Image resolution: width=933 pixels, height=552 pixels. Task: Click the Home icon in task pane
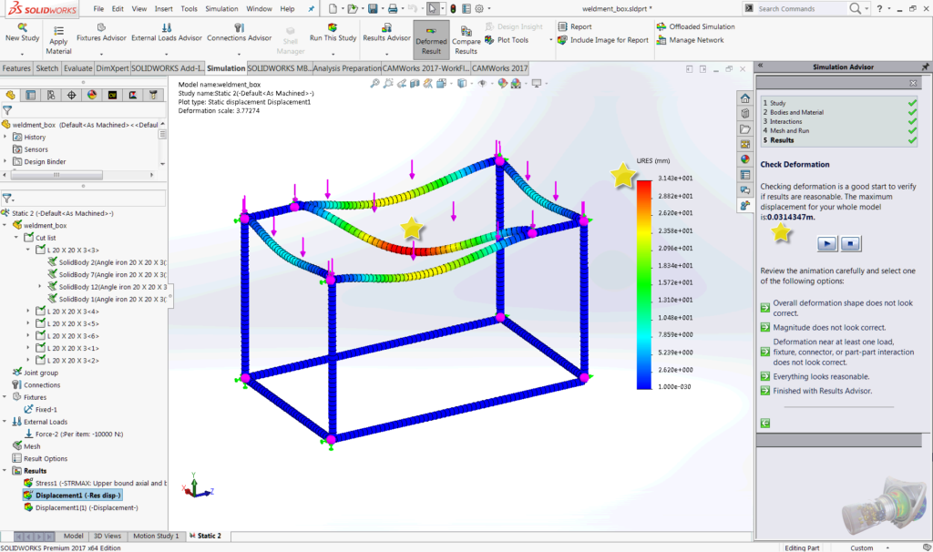pos(745,98)
